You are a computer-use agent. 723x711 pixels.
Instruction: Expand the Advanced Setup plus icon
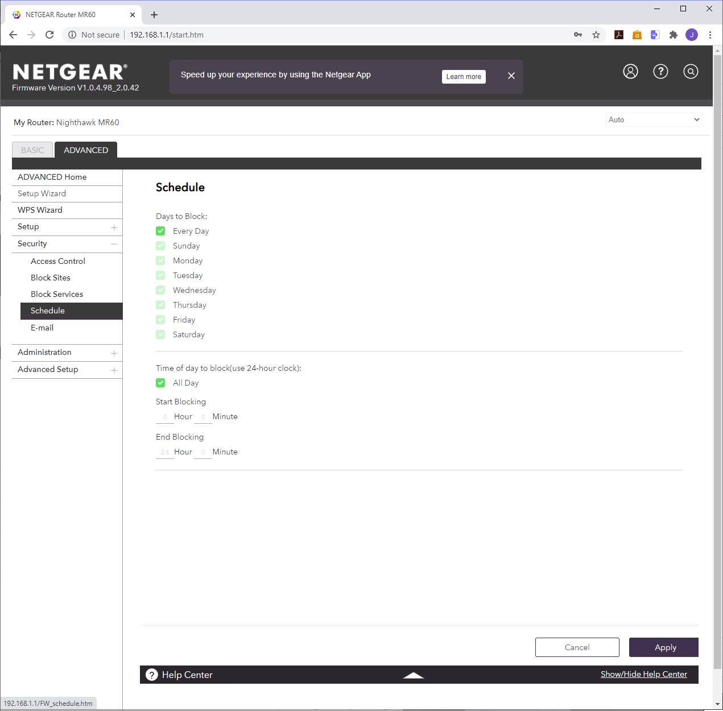pyautogui.click(x=114, y=370)
